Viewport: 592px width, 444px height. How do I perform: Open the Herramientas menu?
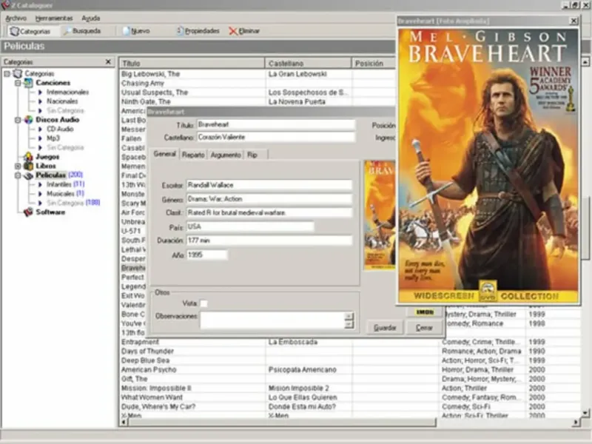click(54, 17)
